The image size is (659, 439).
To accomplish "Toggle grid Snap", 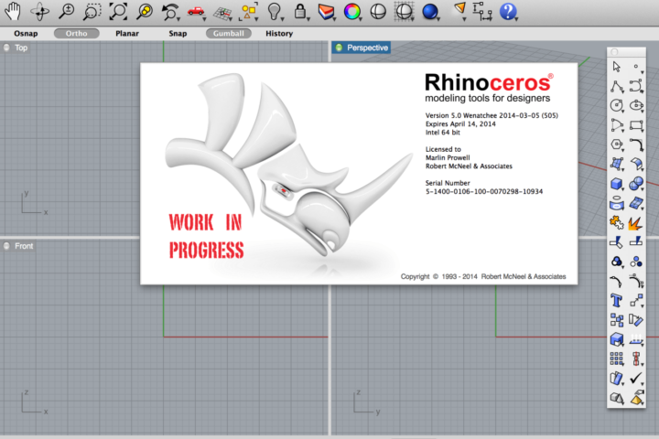I will [x=178, y=34].
